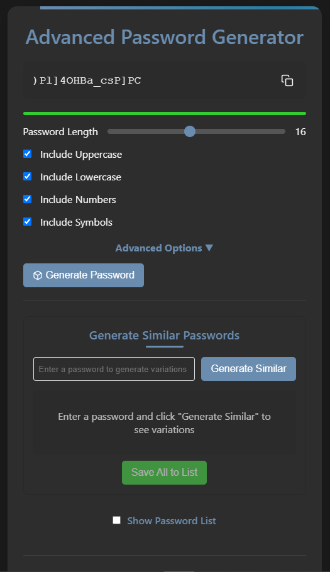
Task: Open the Advanced Options text link
Action: tap(158, 248)
